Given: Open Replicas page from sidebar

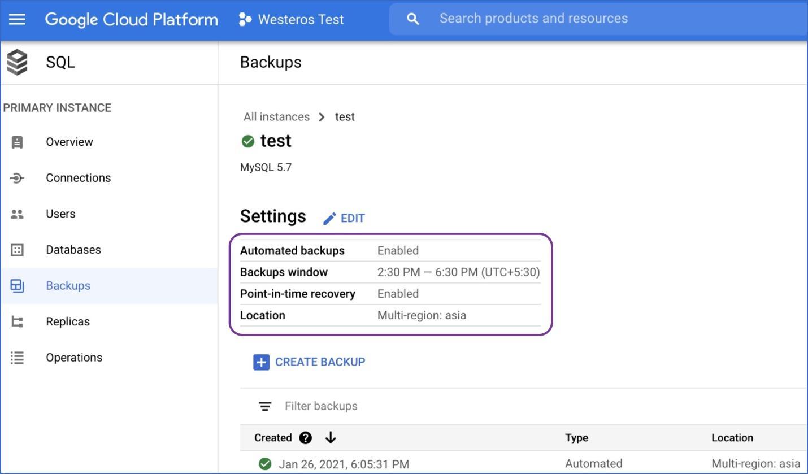Looking at the screenshot, I should (68, 322).
